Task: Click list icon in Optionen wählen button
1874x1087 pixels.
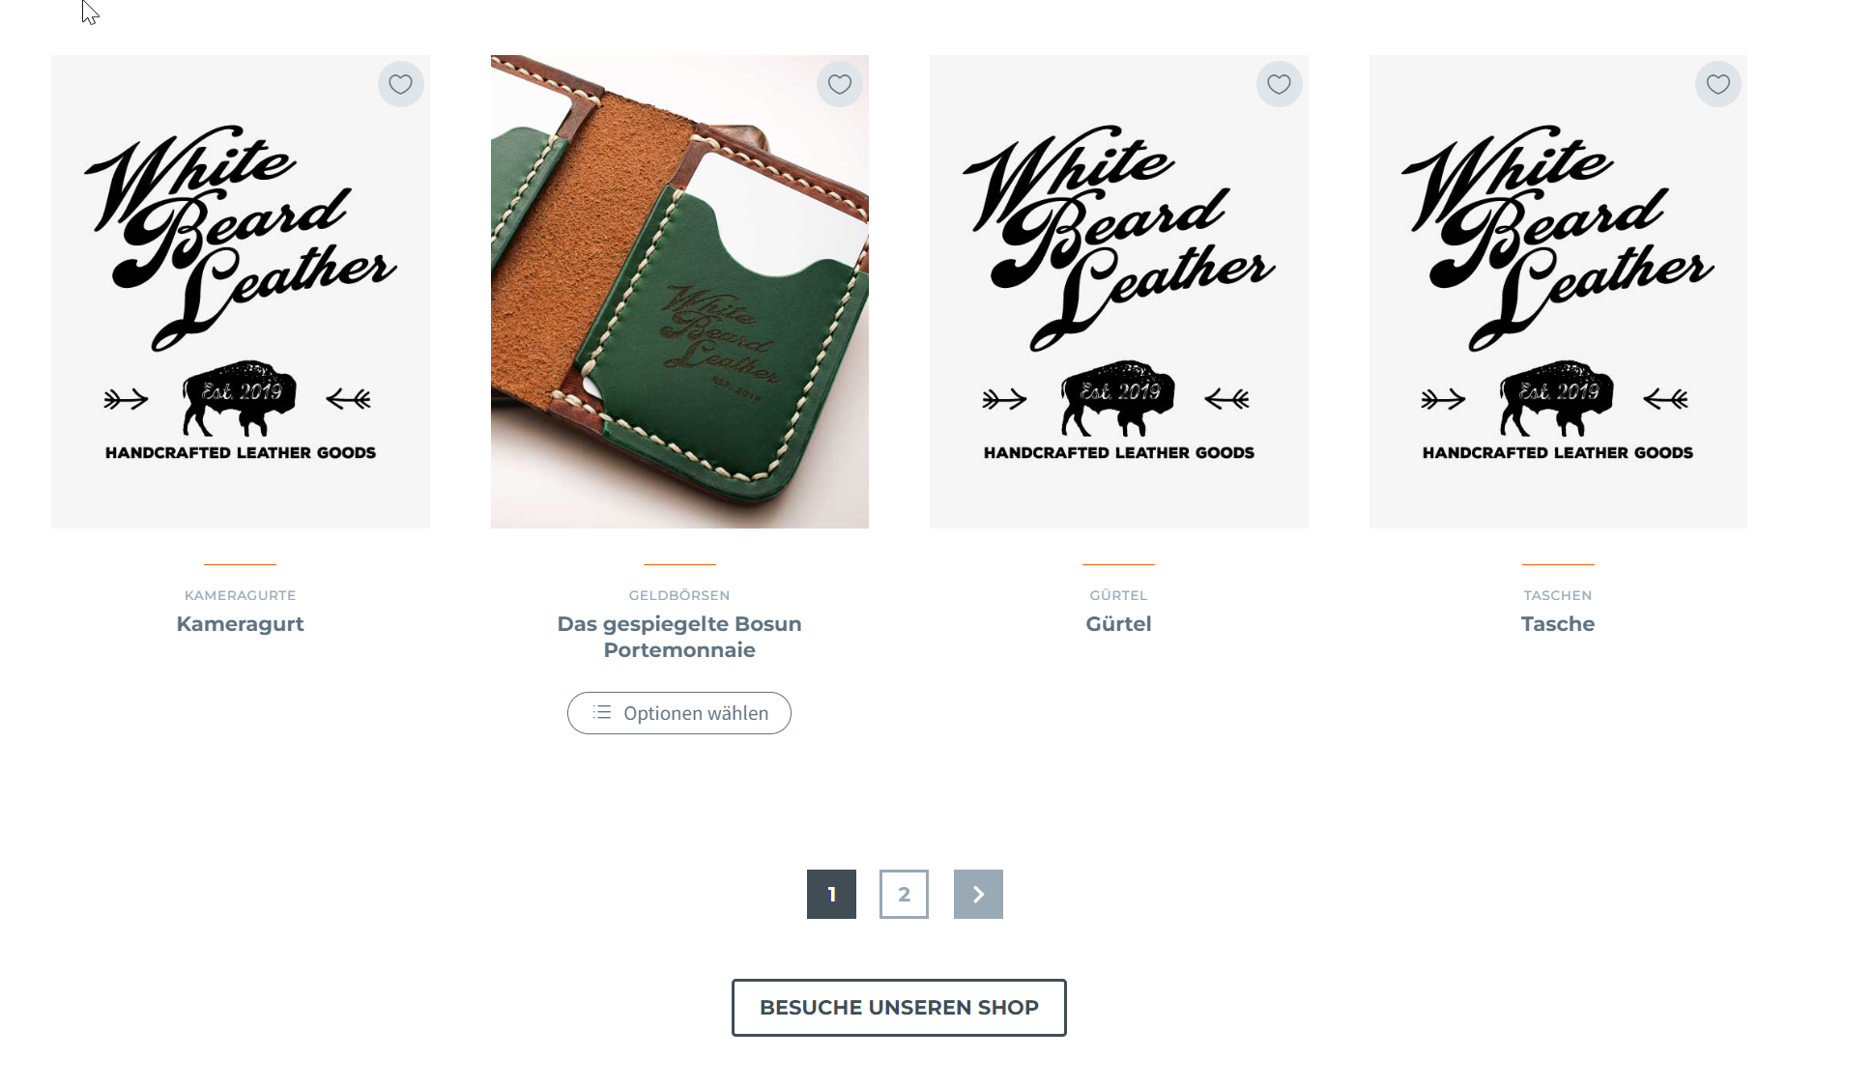Action: click(601, 712)
